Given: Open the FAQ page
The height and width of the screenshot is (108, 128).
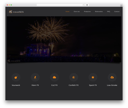Looking at the screenshot, I should [x=109, y=11].
